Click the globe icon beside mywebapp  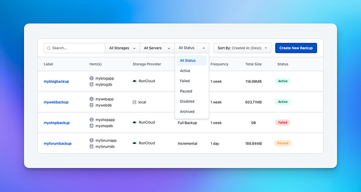[92, 99]
